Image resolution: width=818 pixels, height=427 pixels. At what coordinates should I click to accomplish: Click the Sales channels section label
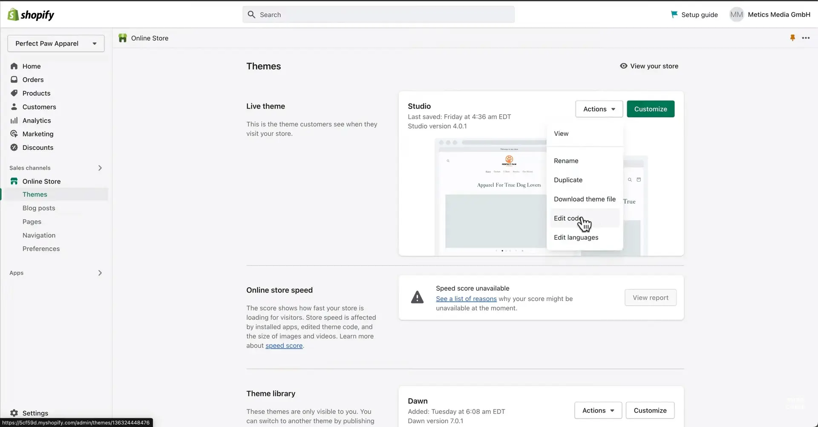pyautogui.click(x=30, y=168)
